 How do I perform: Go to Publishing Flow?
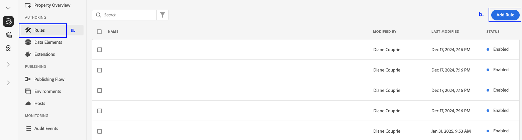tap(49, 80)
